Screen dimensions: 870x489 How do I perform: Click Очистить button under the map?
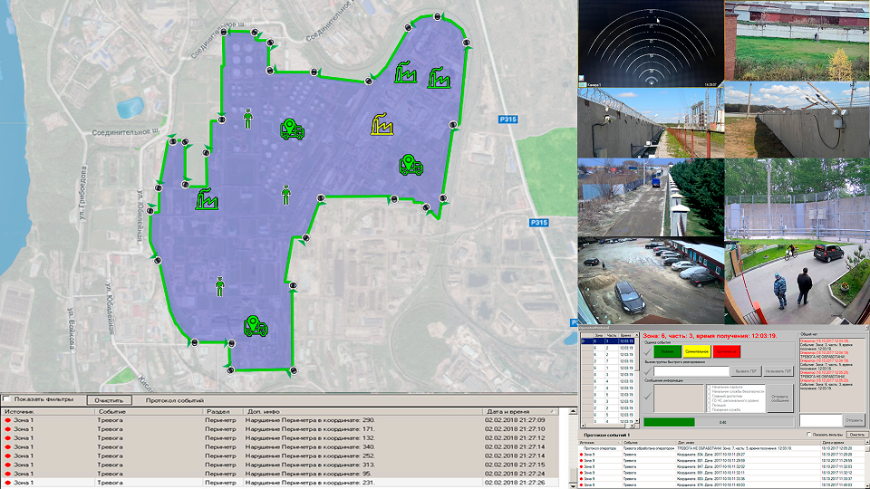[x=110, y=399]
